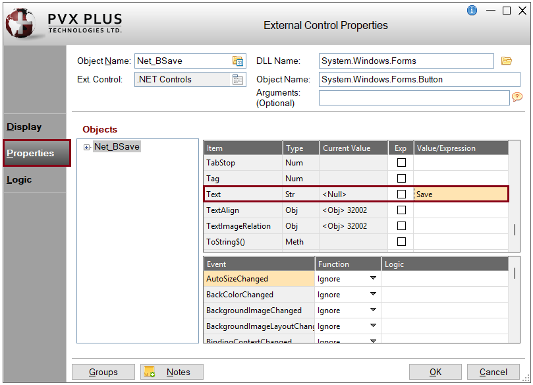Click the blue info icon in title bar
This screenshot has height=385, width=533.
coord(472,11)
